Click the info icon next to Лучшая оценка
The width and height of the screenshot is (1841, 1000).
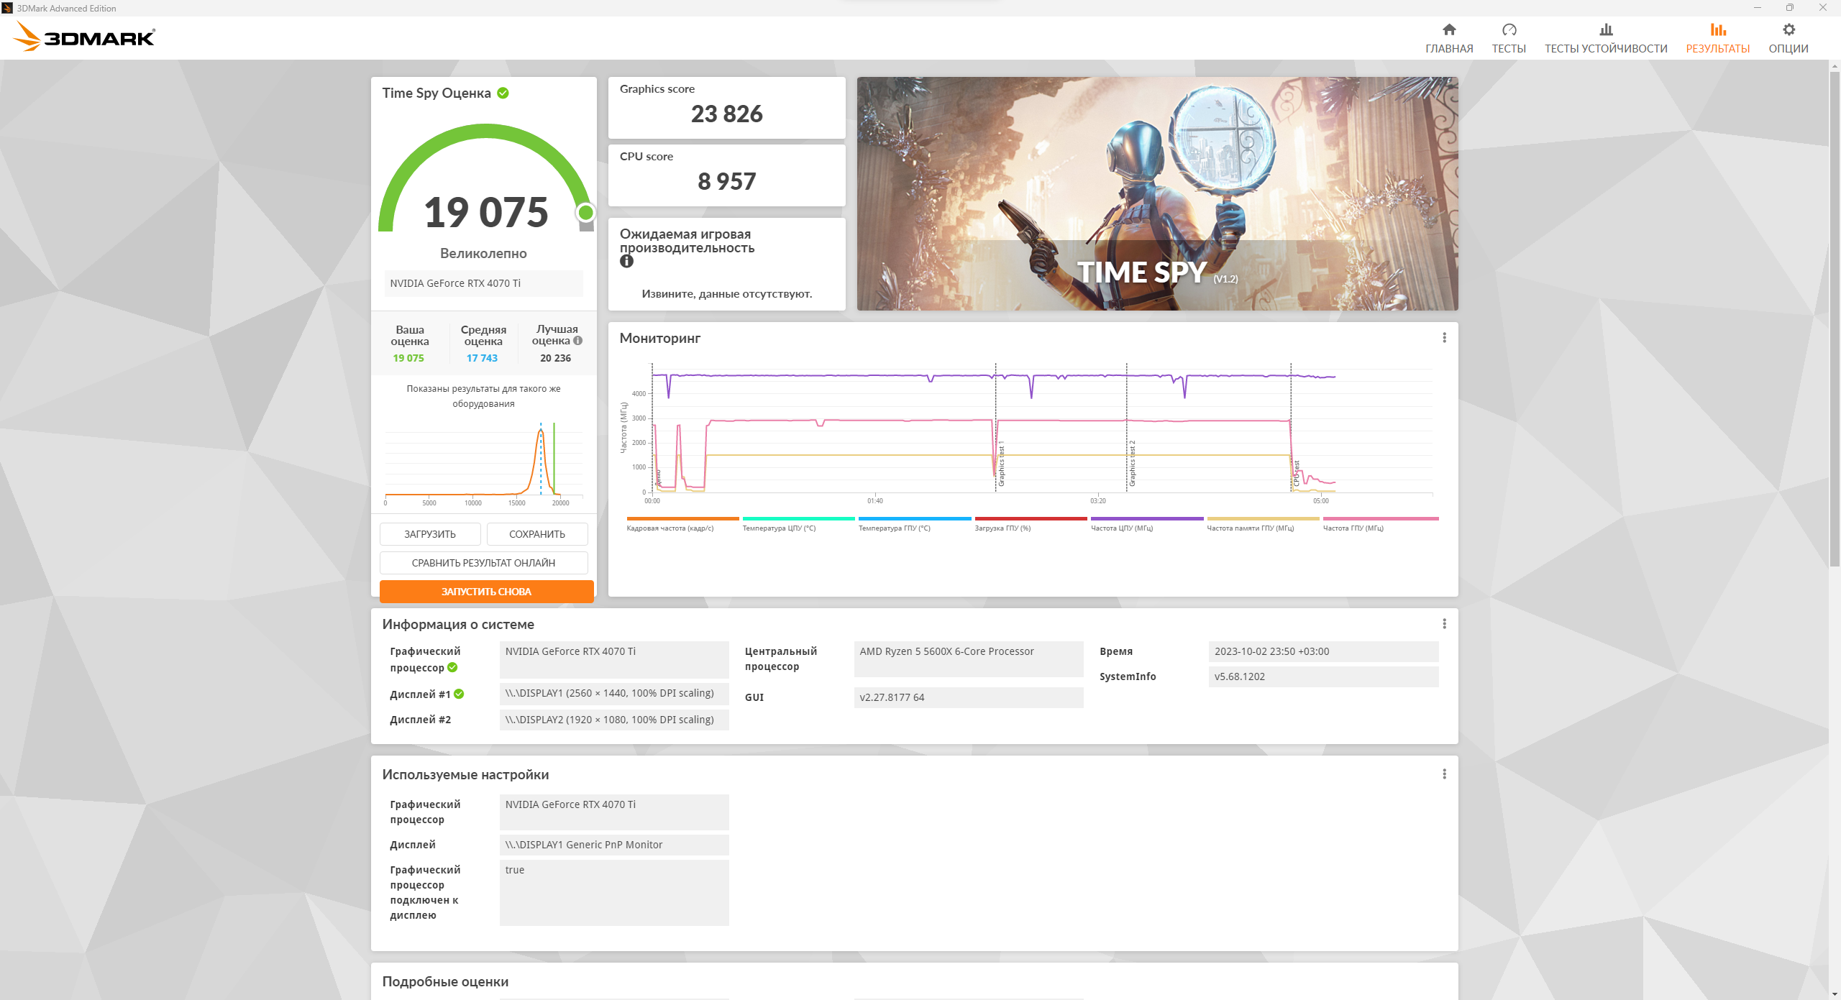(577, 341)
